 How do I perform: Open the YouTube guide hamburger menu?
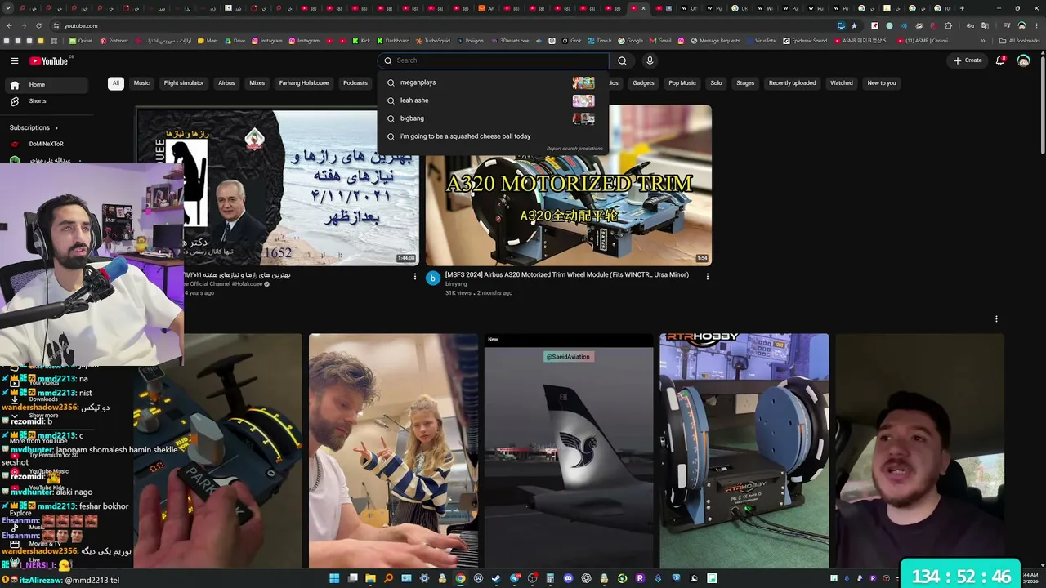point(14,60)
